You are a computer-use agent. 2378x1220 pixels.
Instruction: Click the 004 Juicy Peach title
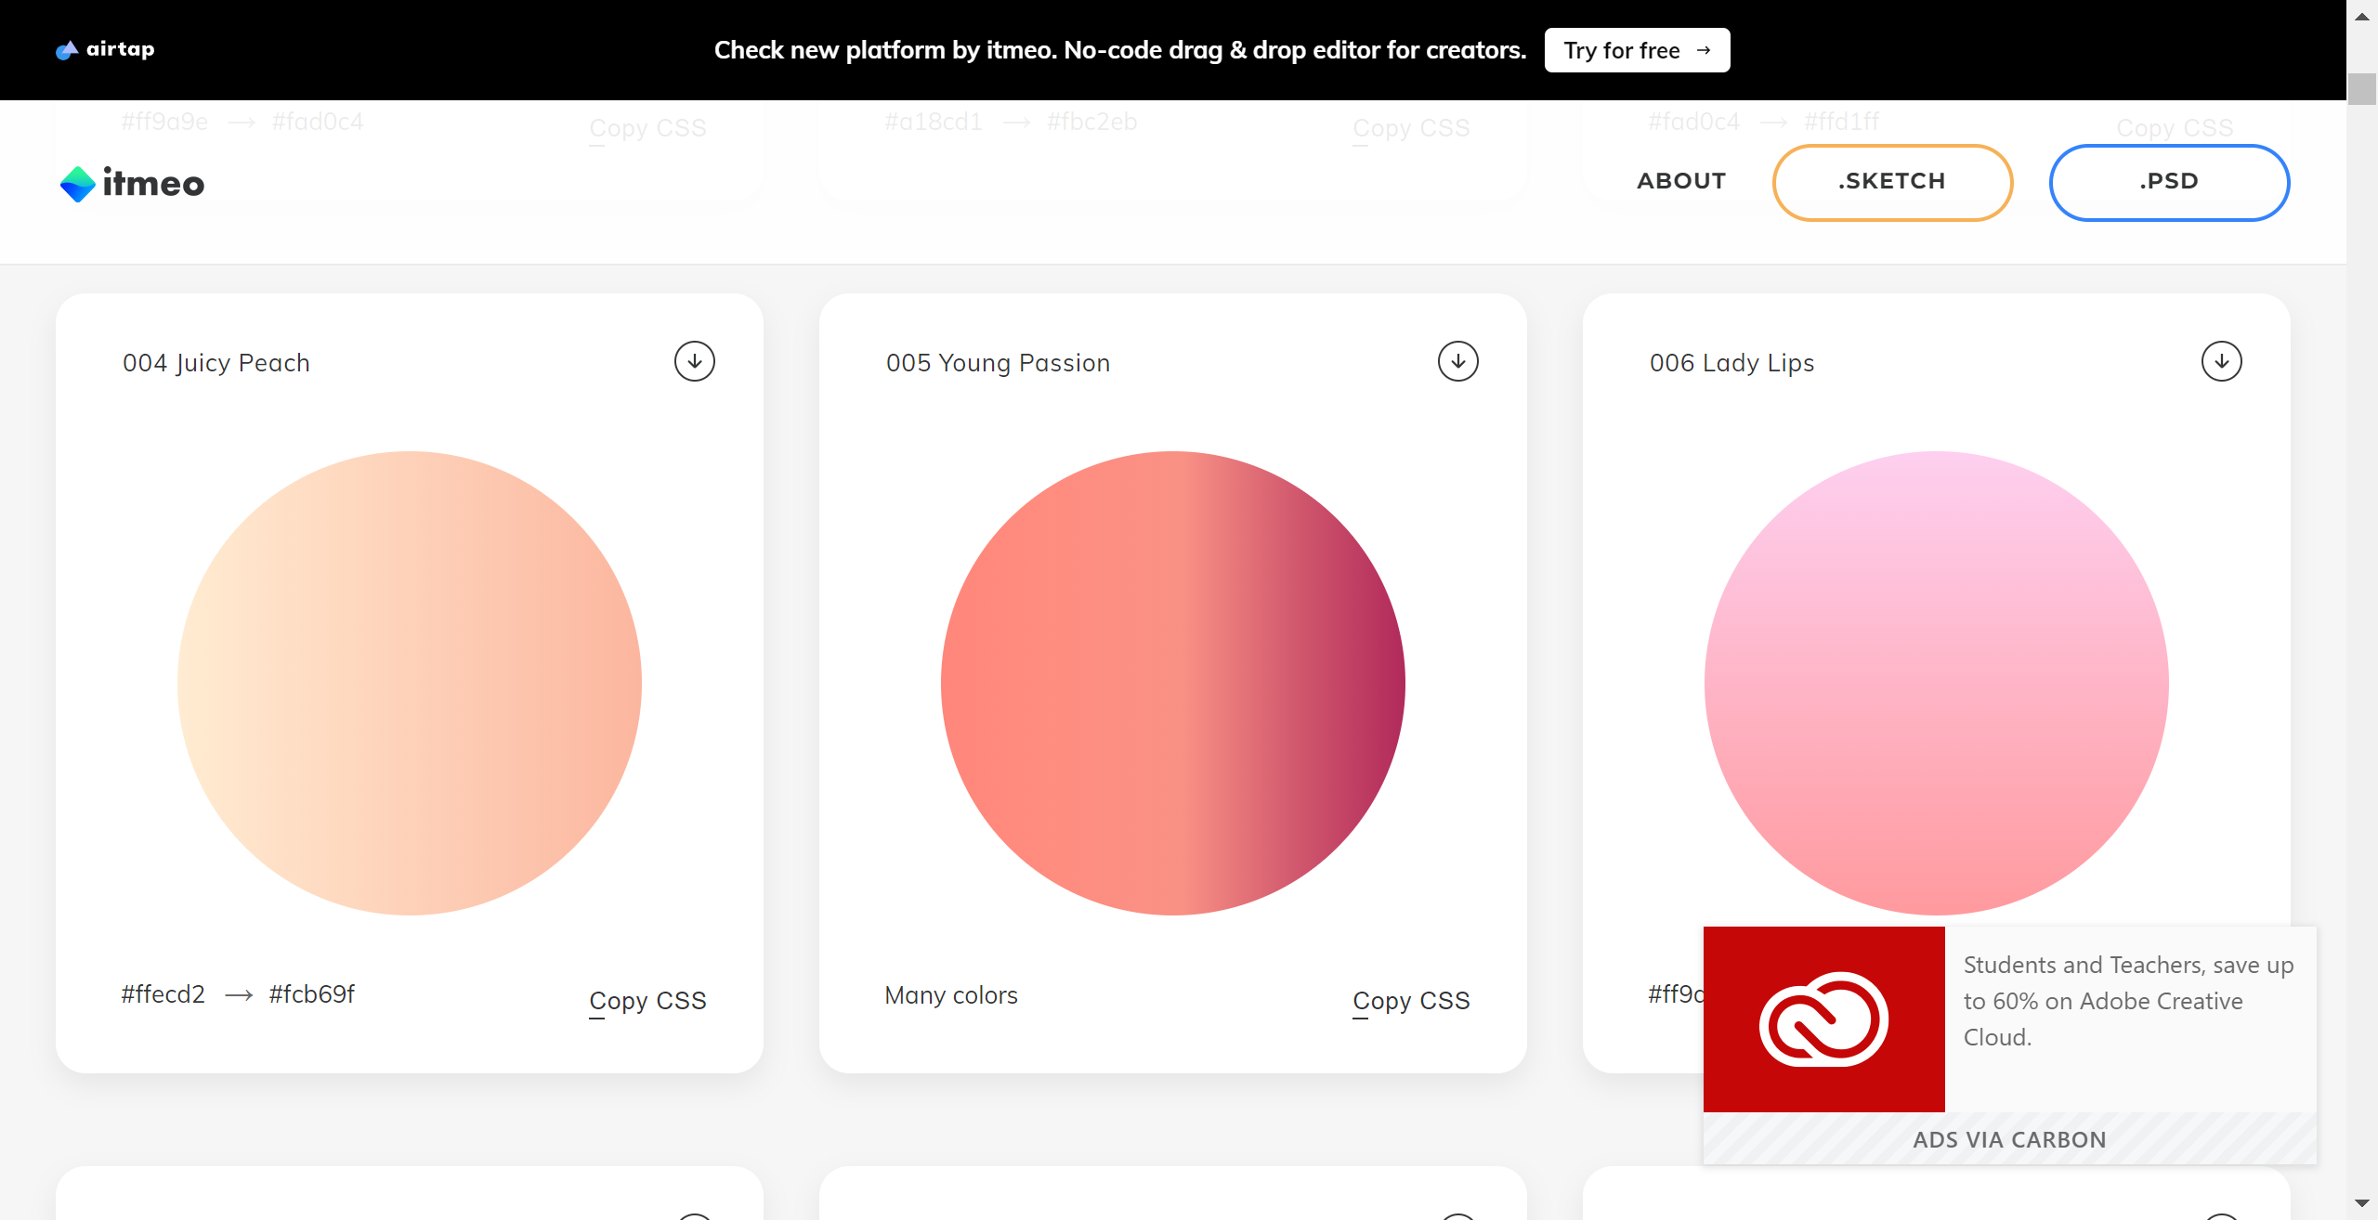pyautogui.click(x=216, y=363)
